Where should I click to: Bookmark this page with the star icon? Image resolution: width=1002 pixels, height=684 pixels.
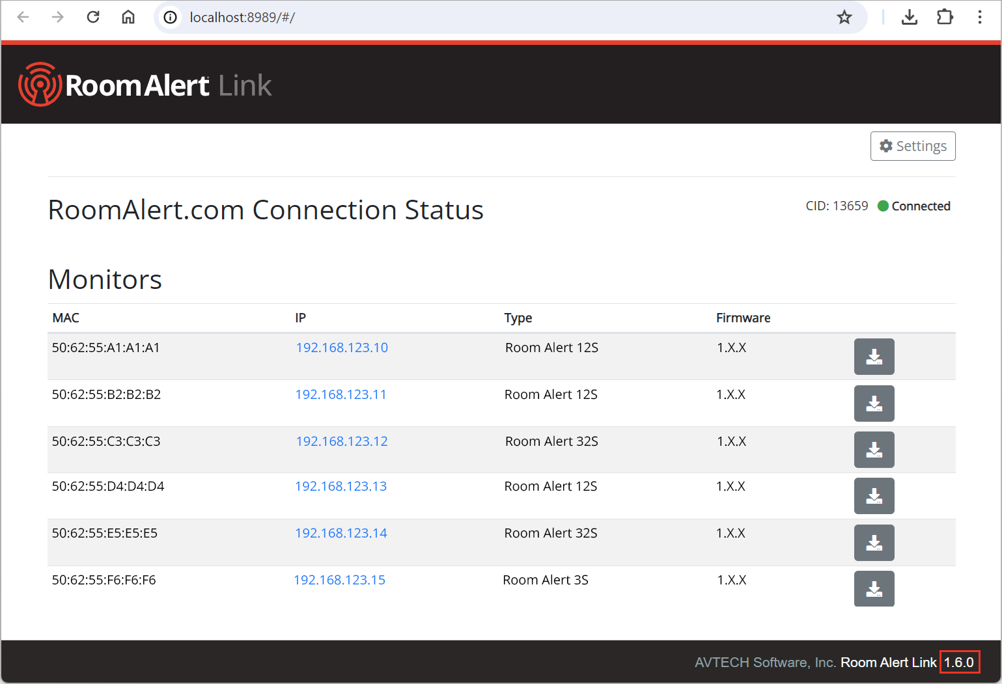844,18
